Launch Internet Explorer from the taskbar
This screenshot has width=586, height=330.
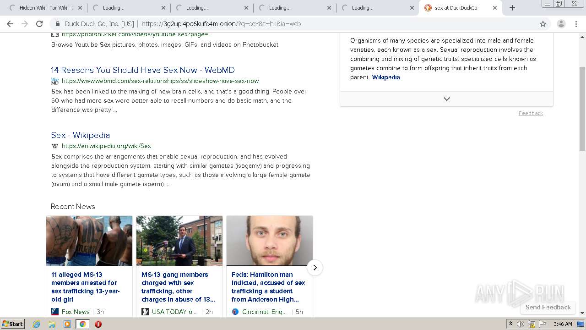coord(37,324)
